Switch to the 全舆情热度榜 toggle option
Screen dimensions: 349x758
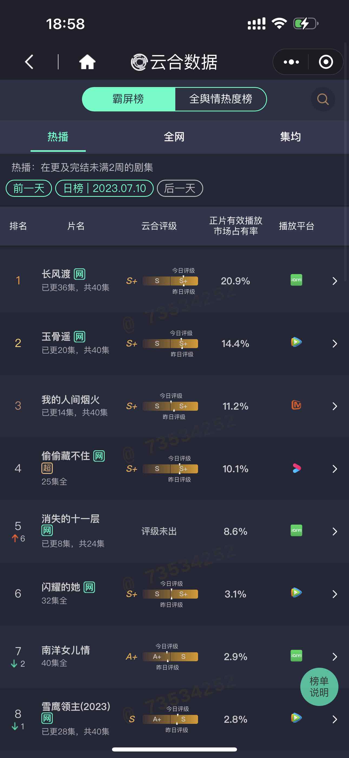click(x=220, y=99)
